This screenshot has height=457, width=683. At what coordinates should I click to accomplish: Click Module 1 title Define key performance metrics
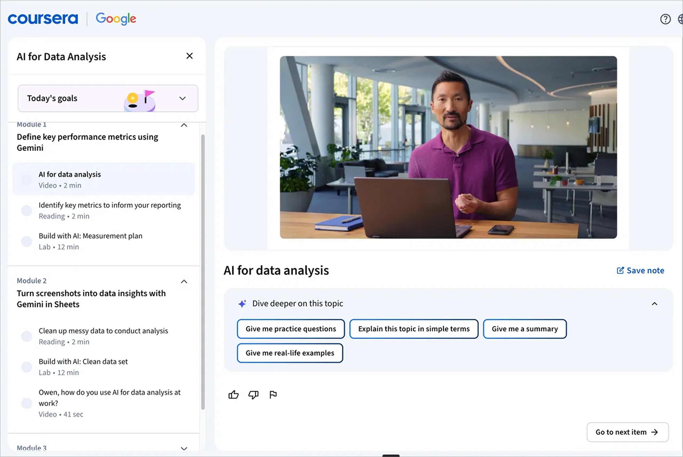87,142
